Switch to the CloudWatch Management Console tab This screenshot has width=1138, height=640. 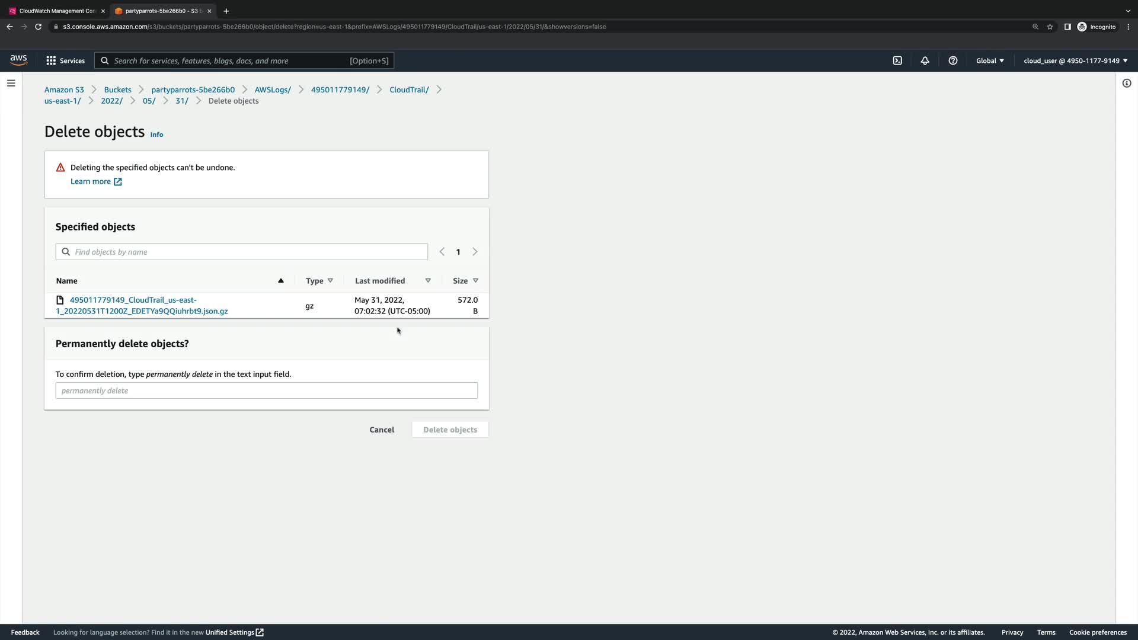click(x=56, y=11)
